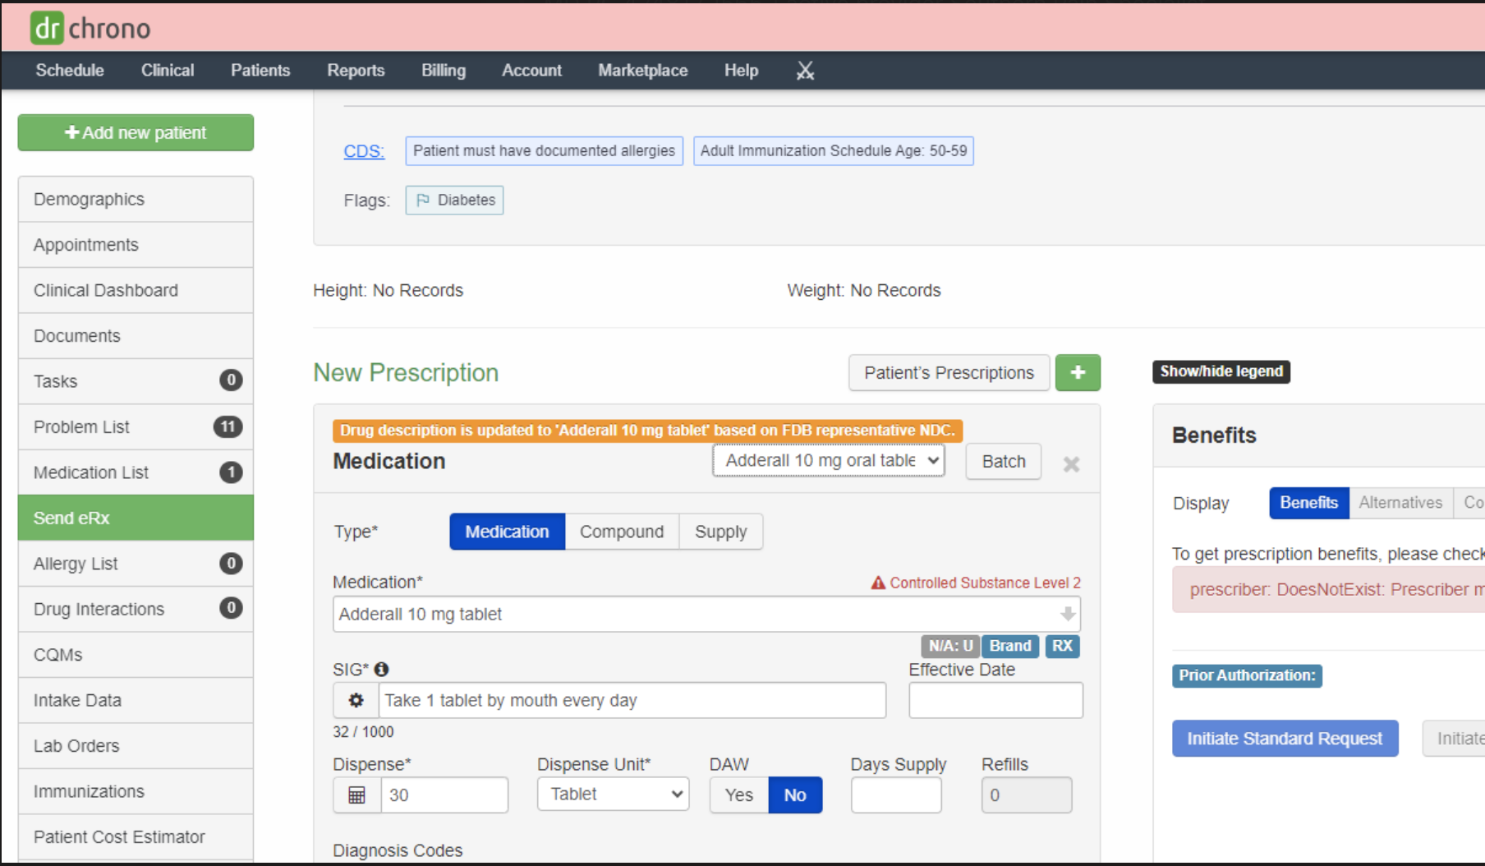This screenshot has height=866, width=1485.
Task: Click the Diabetes flag icon
Action: [423, 200]
